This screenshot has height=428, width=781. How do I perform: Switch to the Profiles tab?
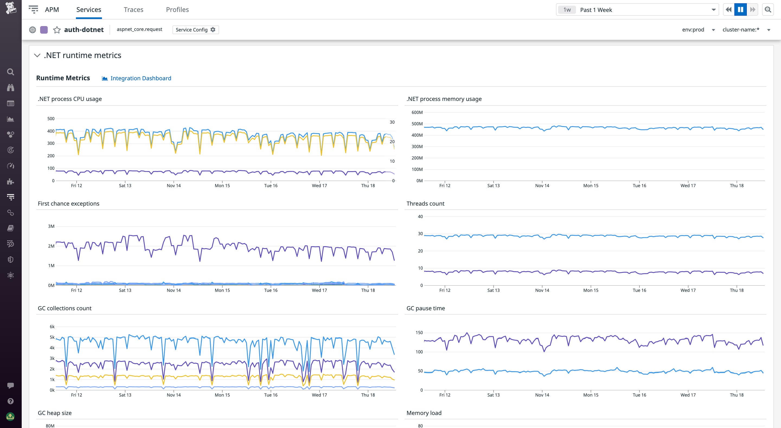pyautogui.click(x=177, y=9)
